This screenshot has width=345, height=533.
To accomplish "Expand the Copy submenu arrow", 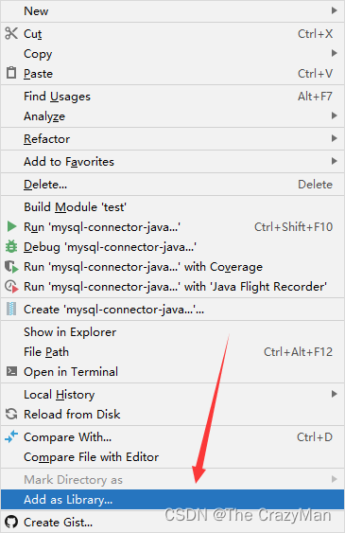I will [x=335, y=53].
